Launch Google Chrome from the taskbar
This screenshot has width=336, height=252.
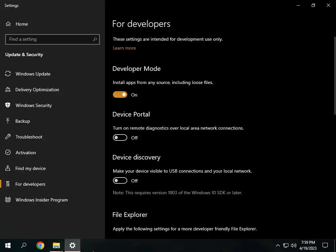[40, 245]
